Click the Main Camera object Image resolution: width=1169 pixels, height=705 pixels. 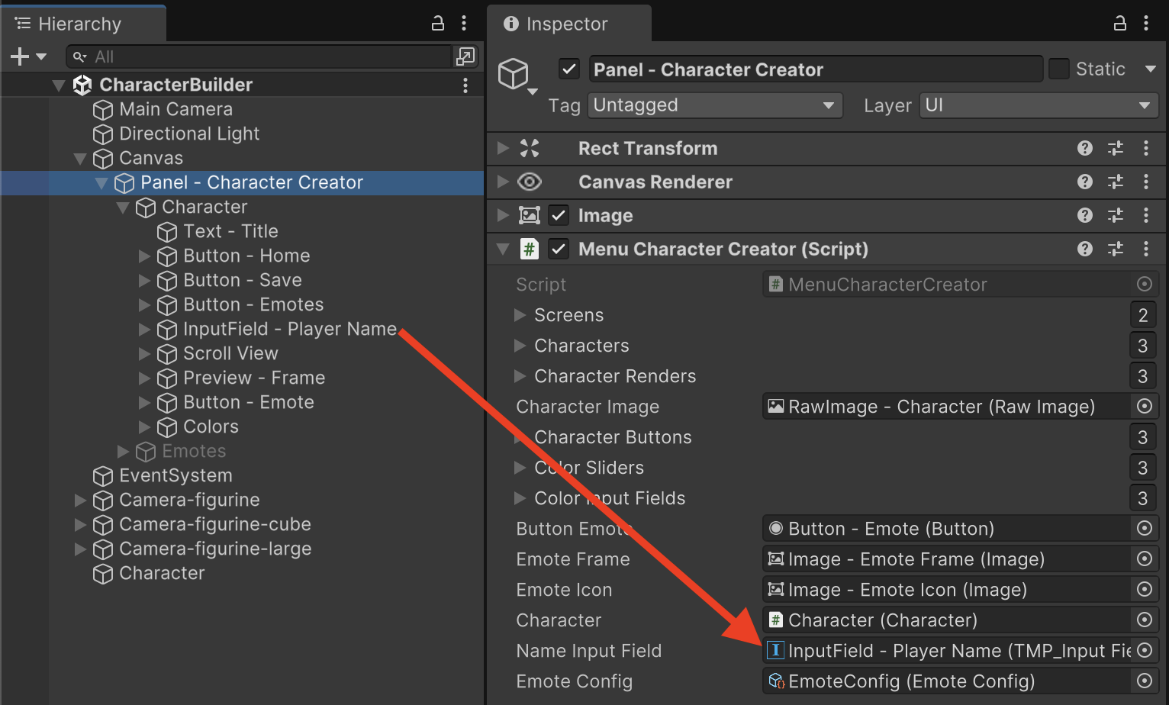pyautogui.click(x=176, y=109)
